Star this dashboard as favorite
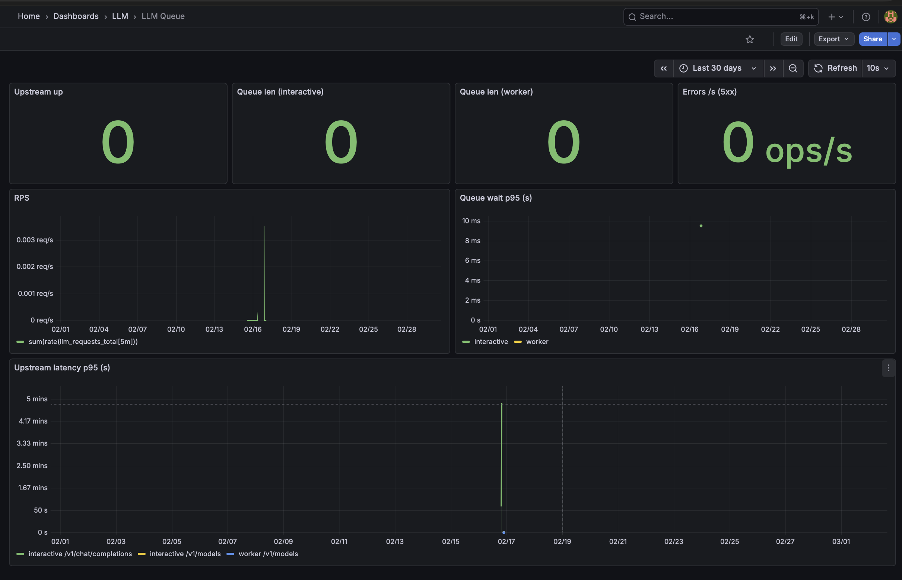This screenshot has height=580, width=902. point(750,39)
